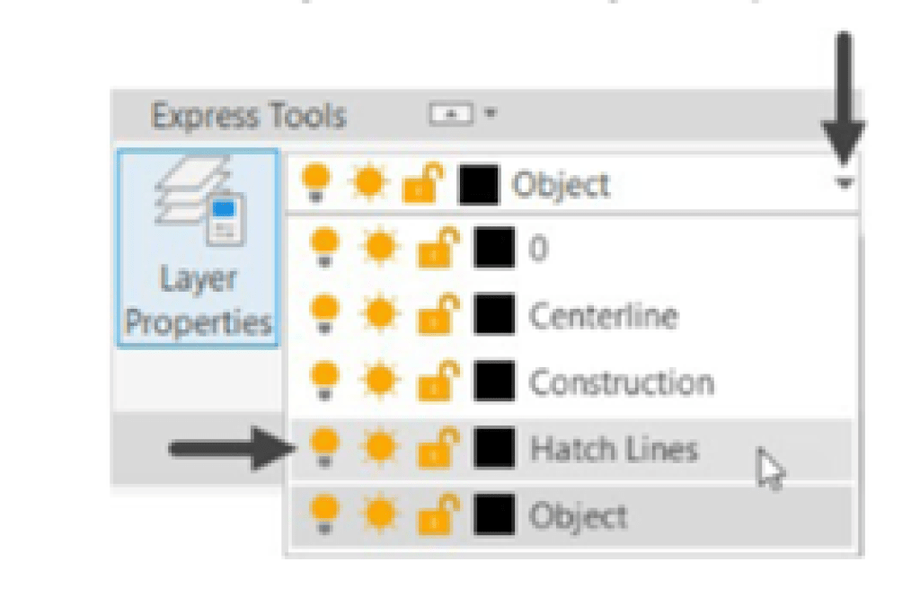Click freeze sun icon on layer 0
Viewport: 920px width, 597px height.
coord(379,249)
